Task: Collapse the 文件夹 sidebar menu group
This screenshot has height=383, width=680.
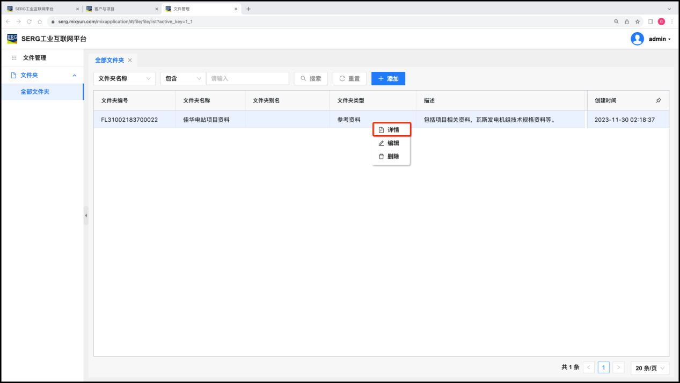Action: pos(74,76)
